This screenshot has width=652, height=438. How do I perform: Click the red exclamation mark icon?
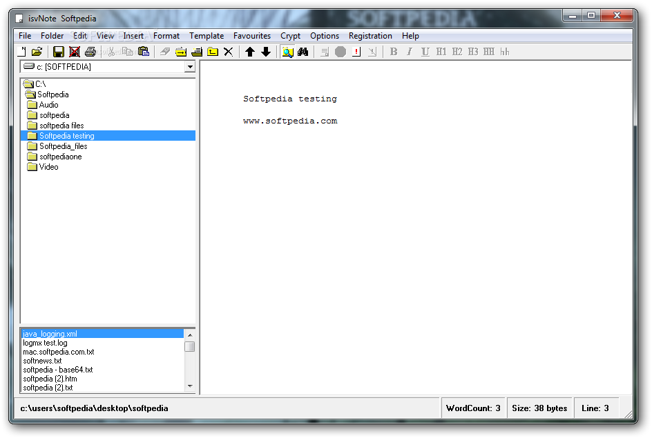pyautogui.click(x=356, y=52)
